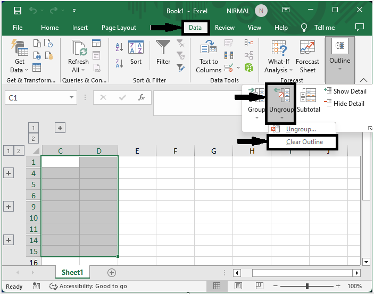Open the Name Box dropdown arrow
Screen dimensions: 374x294
[x=71, y=97]
